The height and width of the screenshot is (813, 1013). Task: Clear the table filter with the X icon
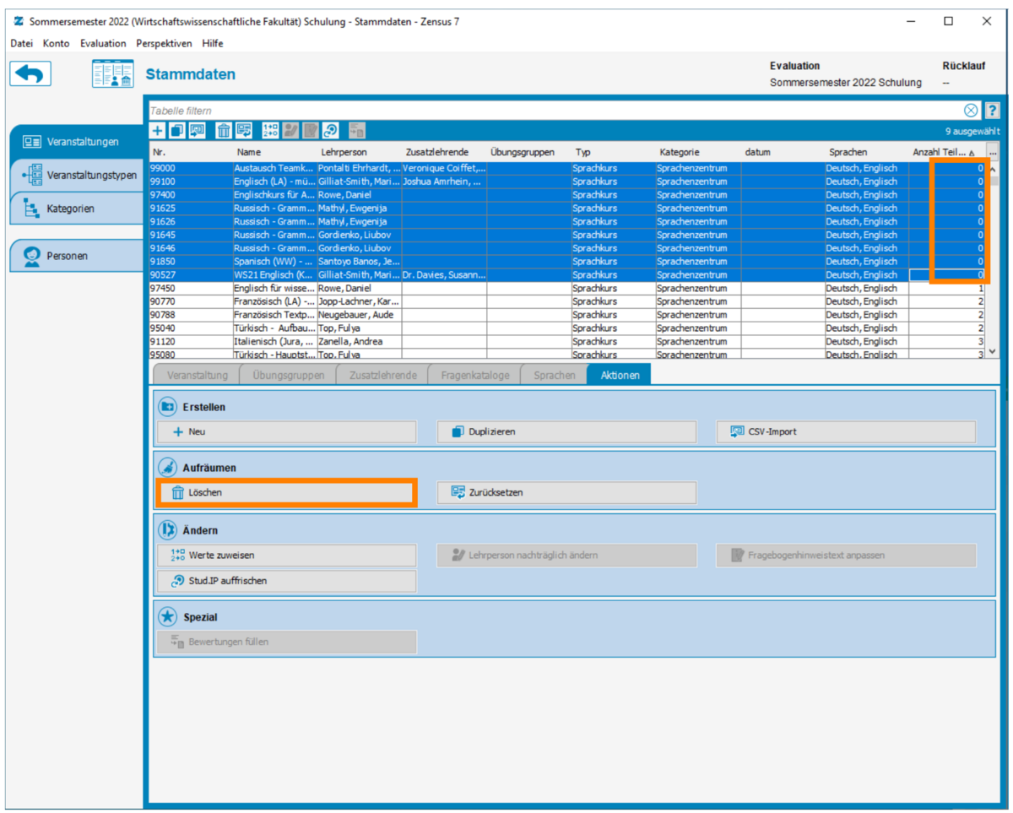click(x=972, y=111)
